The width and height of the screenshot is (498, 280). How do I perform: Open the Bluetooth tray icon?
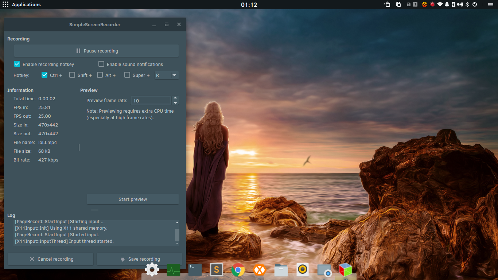(x=467, y=4)
